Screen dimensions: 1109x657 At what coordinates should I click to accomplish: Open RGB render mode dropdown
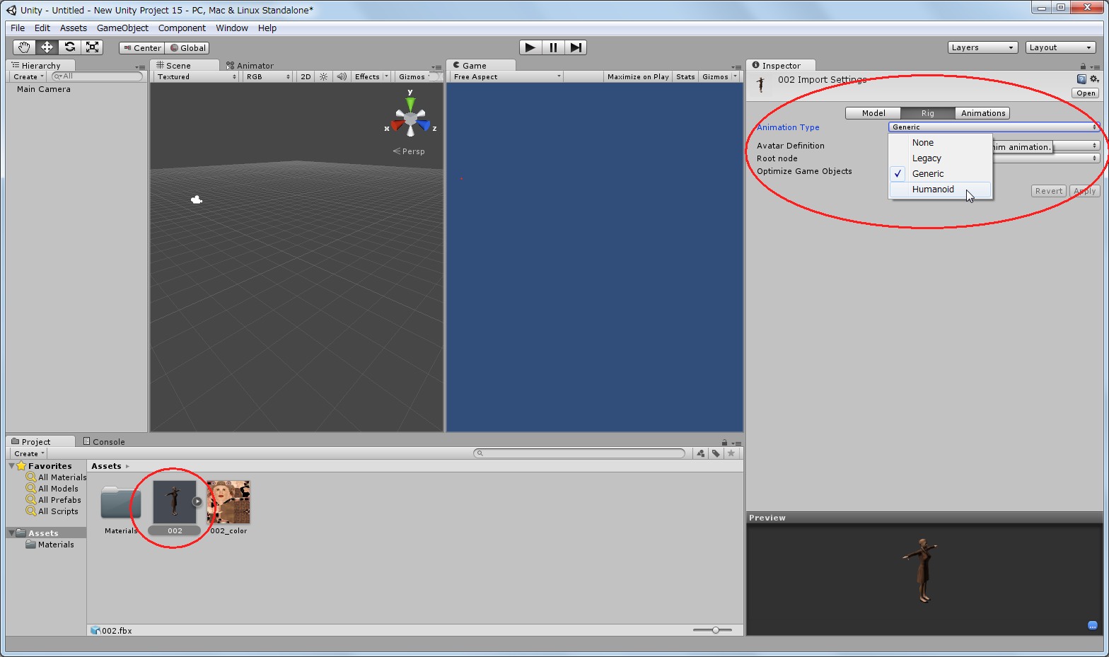[x=268, y=76]
